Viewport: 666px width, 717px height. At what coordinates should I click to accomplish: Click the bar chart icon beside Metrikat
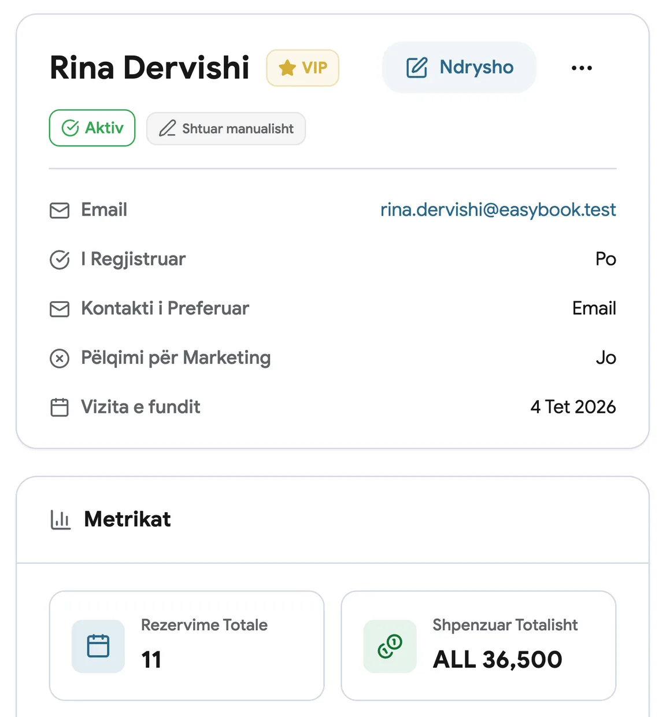point(61,519)
